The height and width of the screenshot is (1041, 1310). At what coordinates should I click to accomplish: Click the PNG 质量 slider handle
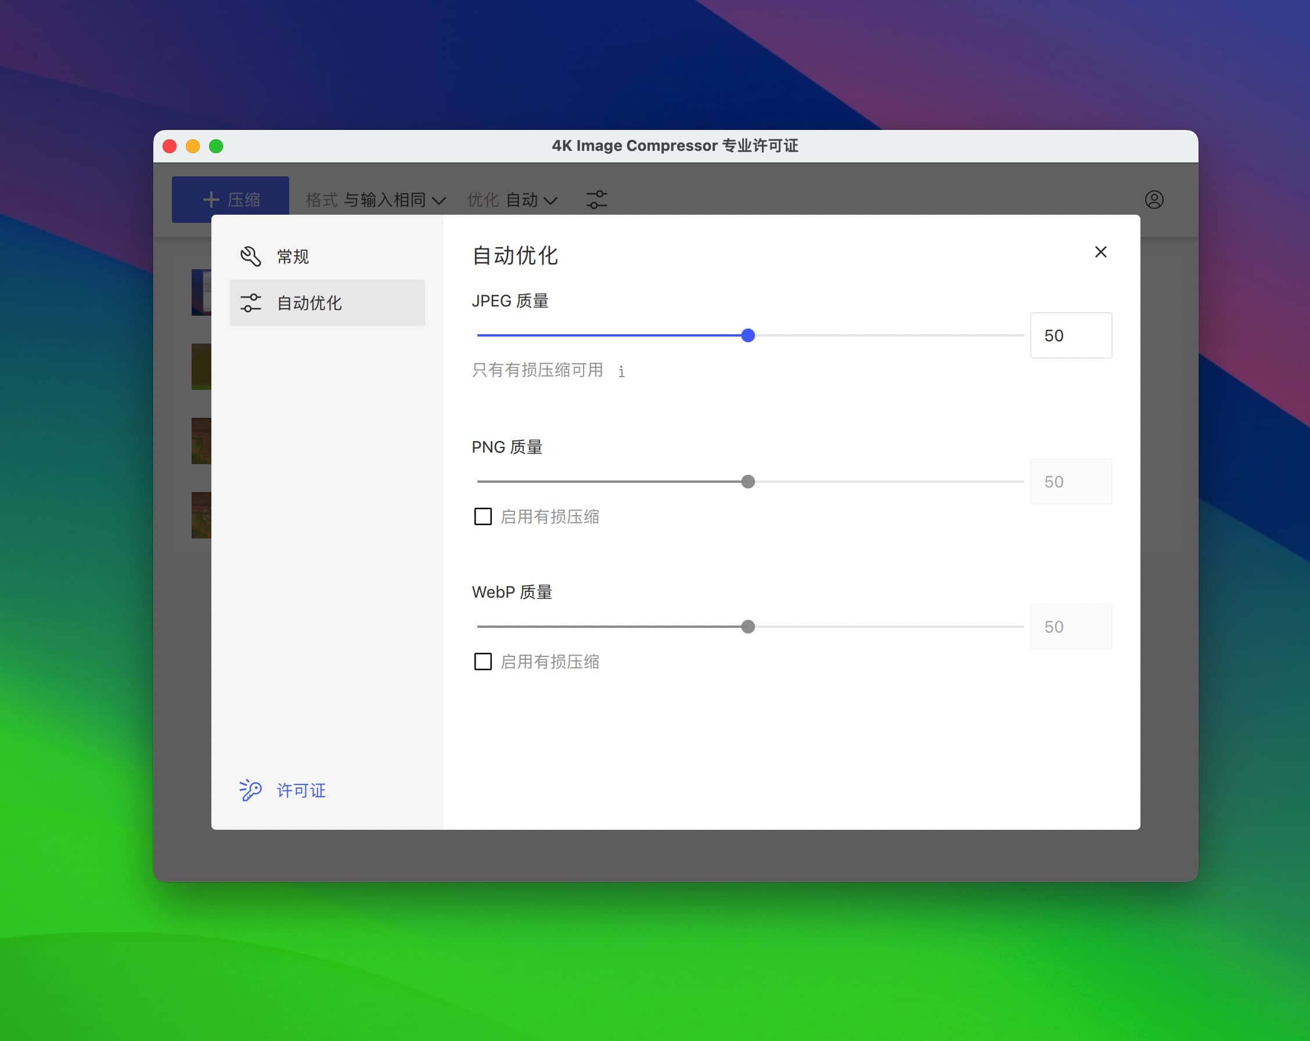[x=748, y=482]
